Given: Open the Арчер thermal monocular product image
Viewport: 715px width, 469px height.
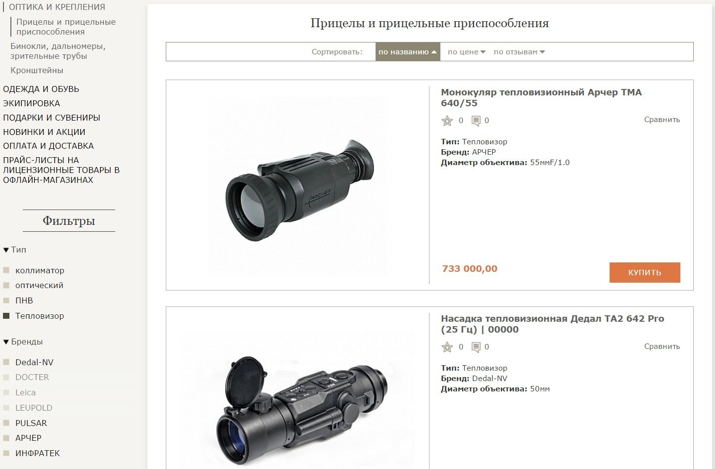Looking at the screenshot, I should pyautogui.click(x=298, y=185).
